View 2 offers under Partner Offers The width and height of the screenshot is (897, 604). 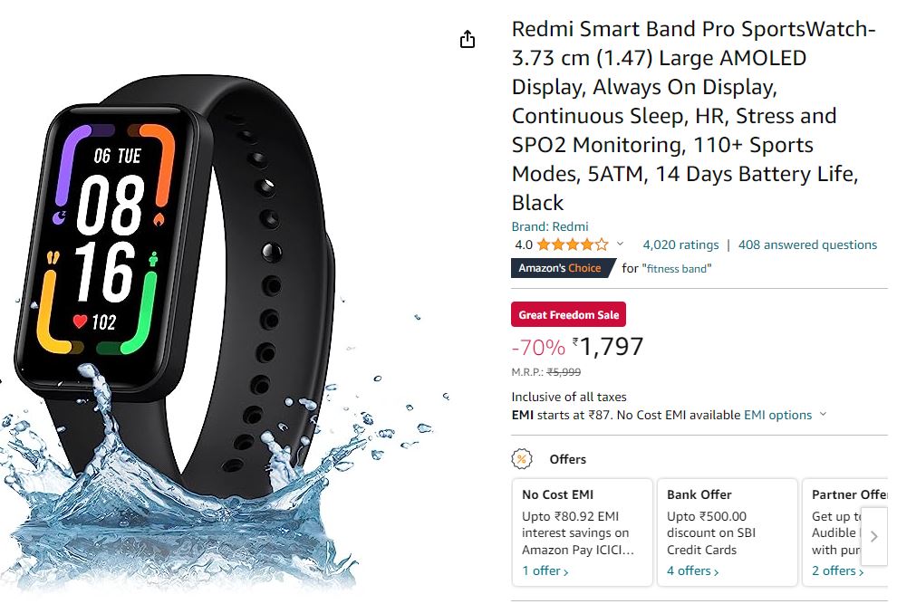(x=837, y=570)
